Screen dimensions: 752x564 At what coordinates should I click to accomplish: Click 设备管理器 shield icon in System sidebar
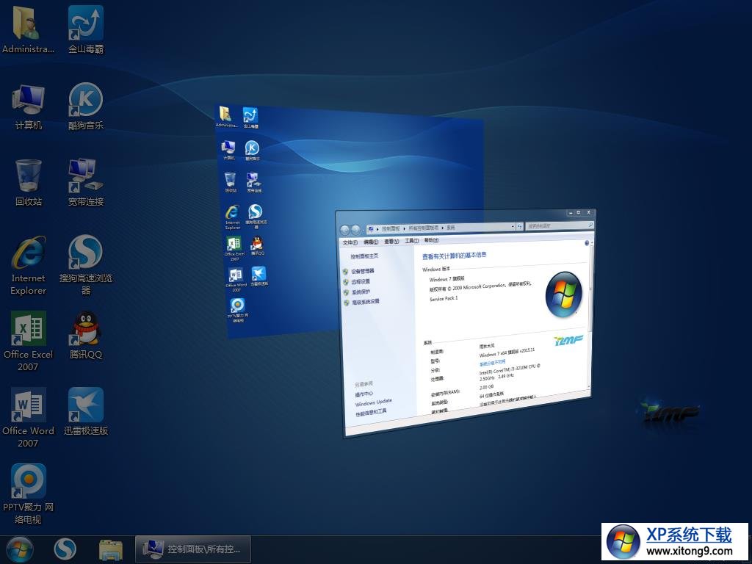click(345, 272)
